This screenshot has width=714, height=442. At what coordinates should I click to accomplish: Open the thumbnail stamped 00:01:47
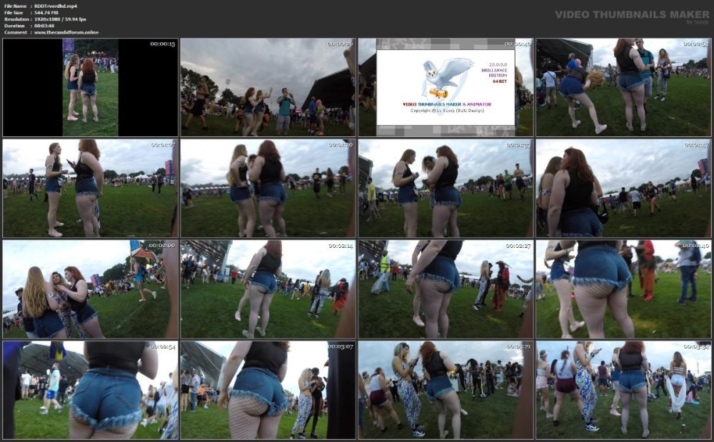click(x=623, y=188)
